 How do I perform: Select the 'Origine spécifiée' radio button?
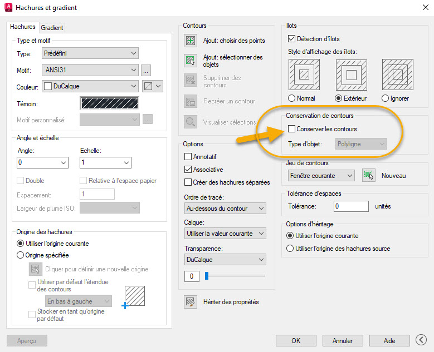[21, 255]
